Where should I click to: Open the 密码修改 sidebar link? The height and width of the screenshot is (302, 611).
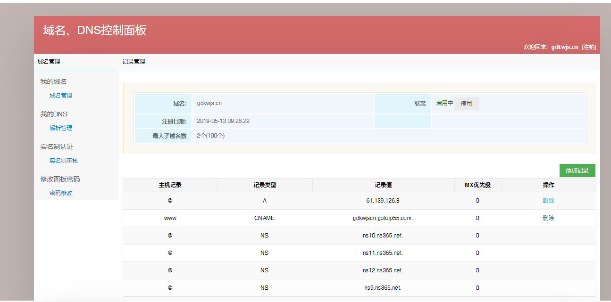(x=61, y=193)
